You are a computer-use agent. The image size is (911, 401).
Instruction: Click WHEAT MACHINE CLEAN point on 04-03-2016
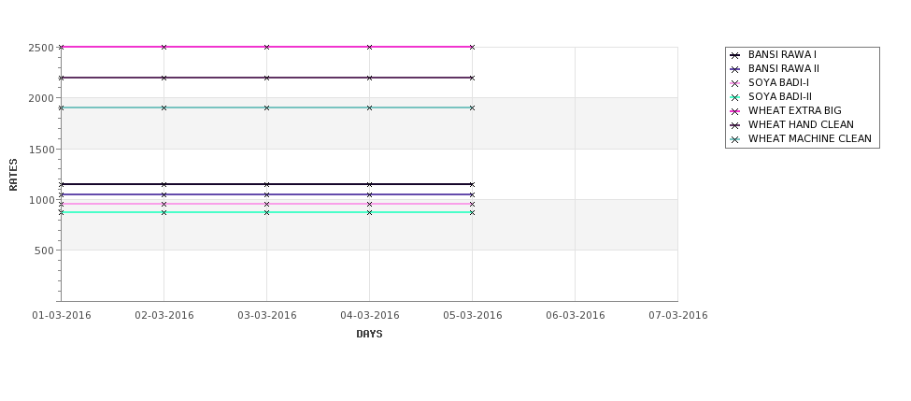(x=369, y=107)
